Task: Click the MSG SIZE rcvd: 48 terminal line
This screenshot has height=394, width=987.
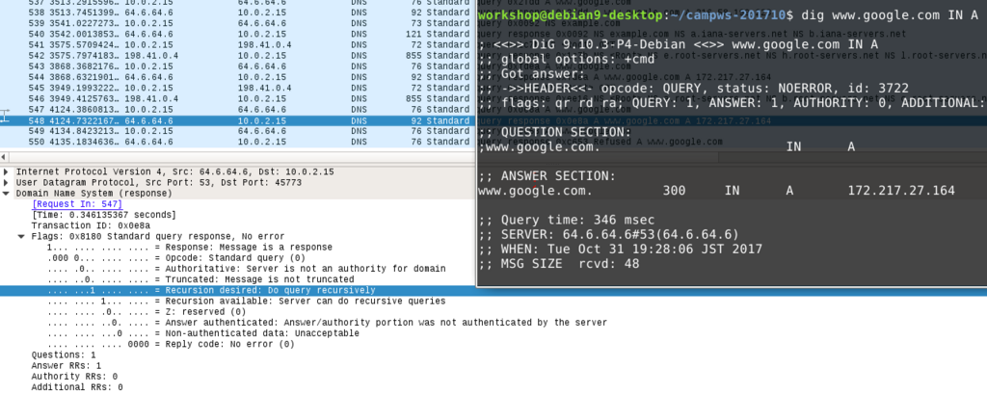Action: pos(559,264)
